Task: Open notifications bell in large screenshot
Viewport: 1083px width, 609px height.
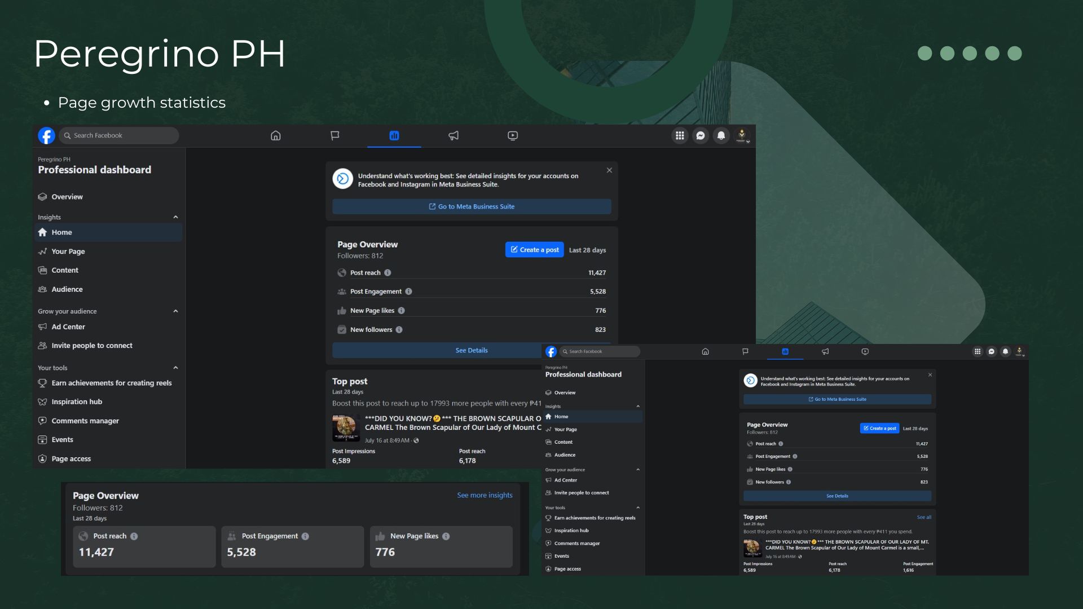Action: pyautogui.click(x=721, y=135)
